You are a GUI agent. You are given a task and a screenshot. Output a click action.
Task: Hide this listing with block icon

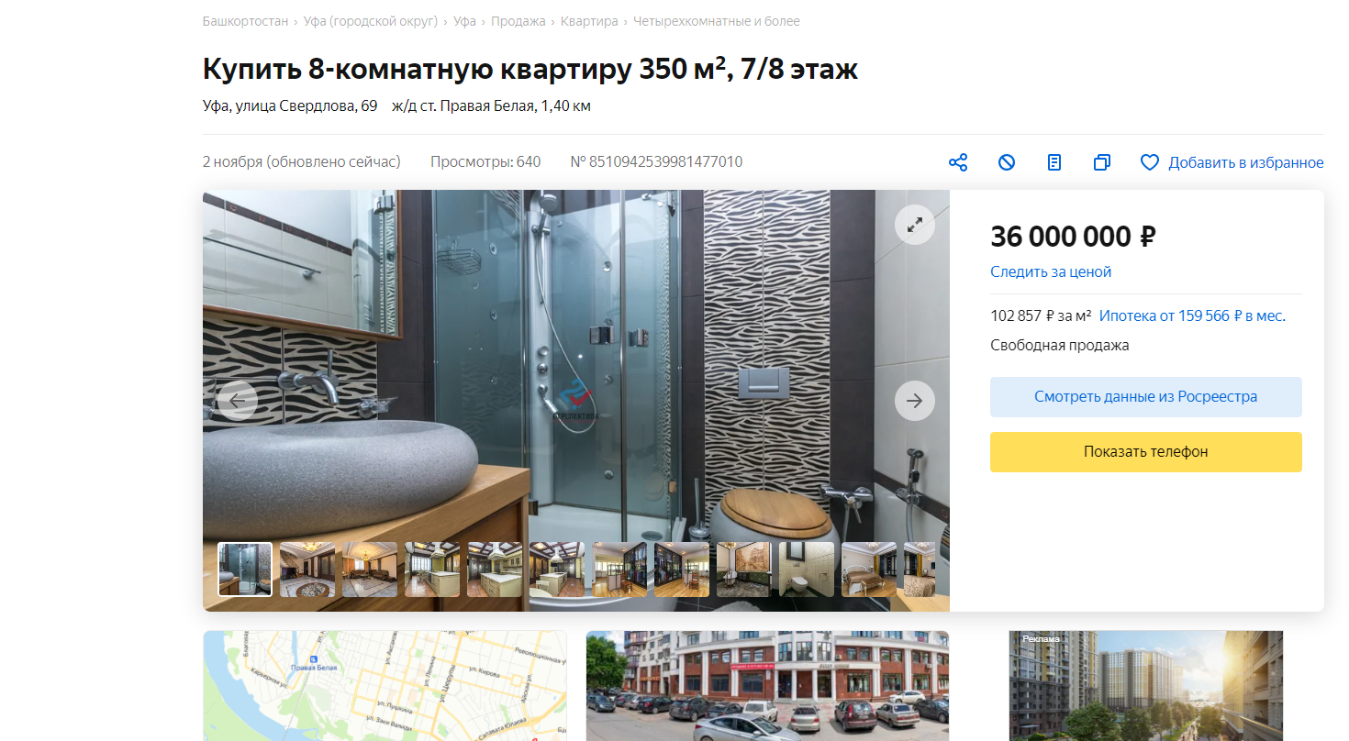click(x=1007, y=162)
